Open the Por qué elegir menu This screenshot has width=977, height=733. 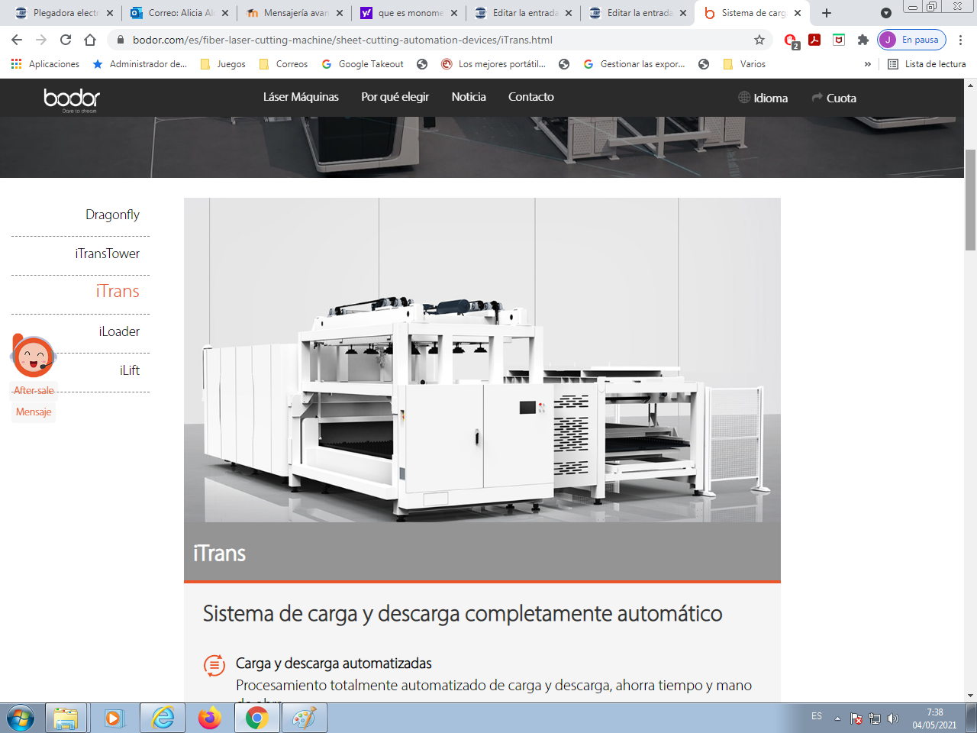click(395, 97)
